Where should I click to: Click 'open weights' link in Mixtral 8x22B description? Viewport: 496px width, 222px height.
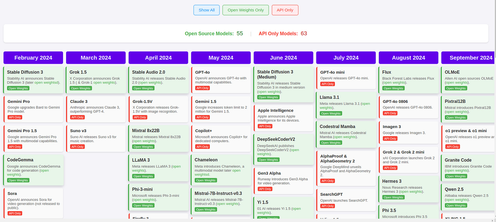(143, 141)
